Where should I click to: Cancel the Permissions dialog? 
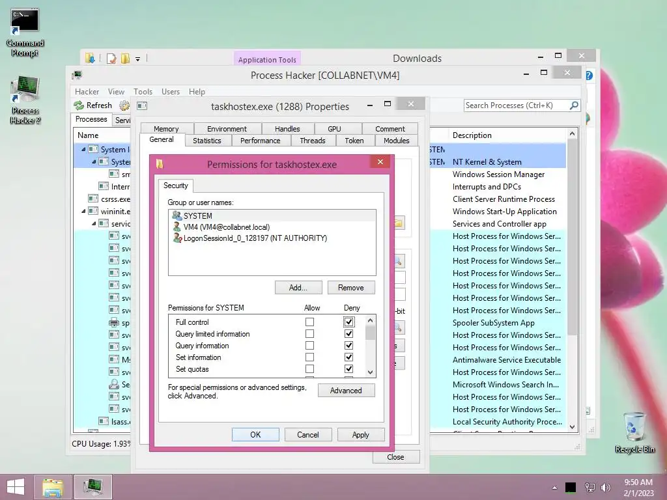308,434
